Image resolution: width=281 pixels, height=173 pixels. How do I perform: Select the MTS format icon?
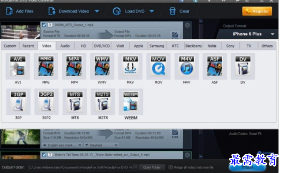(x=75, y=101)
